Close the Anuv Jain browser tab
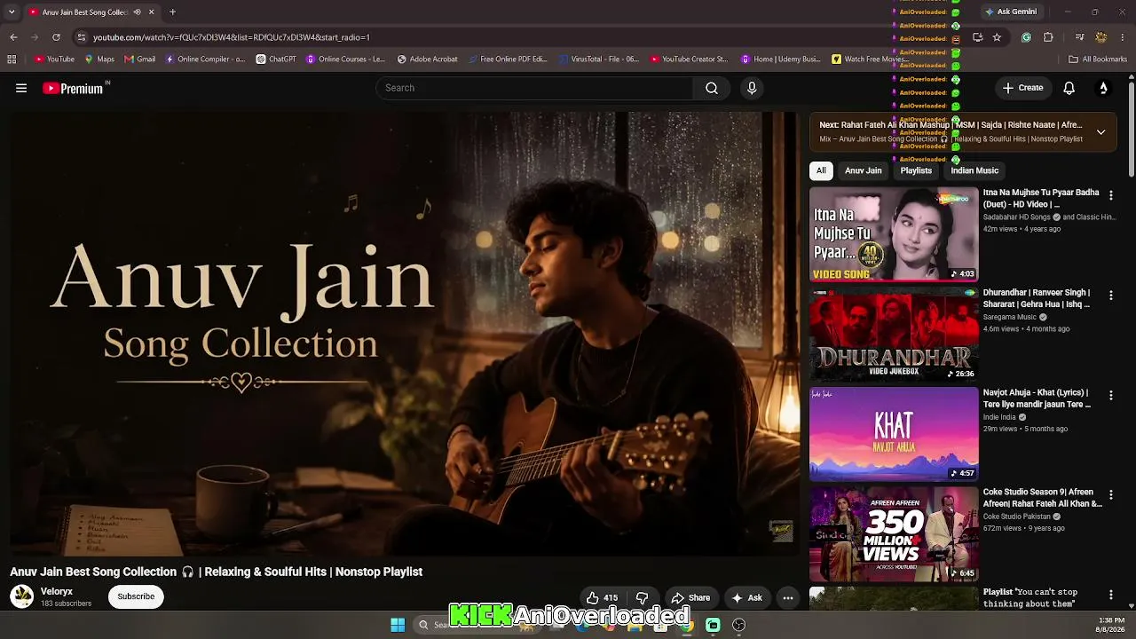The image size is (1136, 639). click(152, 12)
